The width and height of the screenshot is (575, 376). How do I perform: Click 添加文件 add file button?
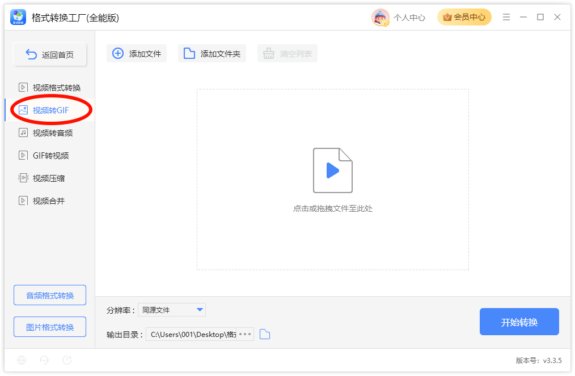[137, 53]
